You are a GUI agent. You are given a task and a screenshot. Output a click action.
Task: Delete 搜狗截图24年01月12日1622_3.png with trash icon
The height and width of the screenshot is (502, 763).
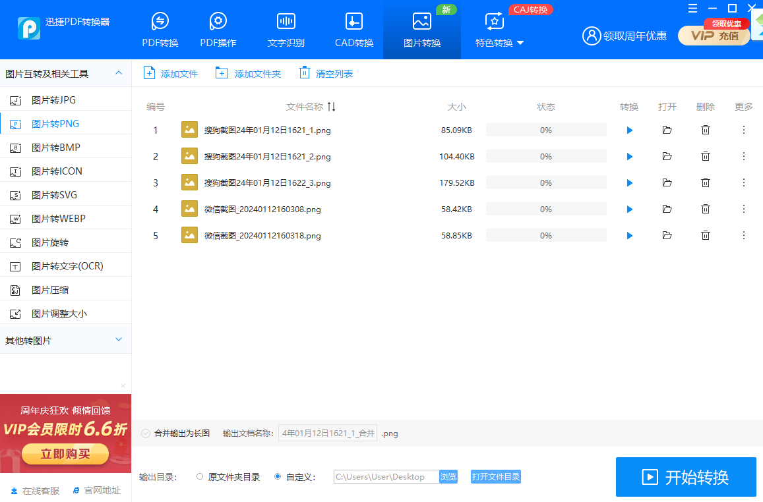[x=706, y=182]
